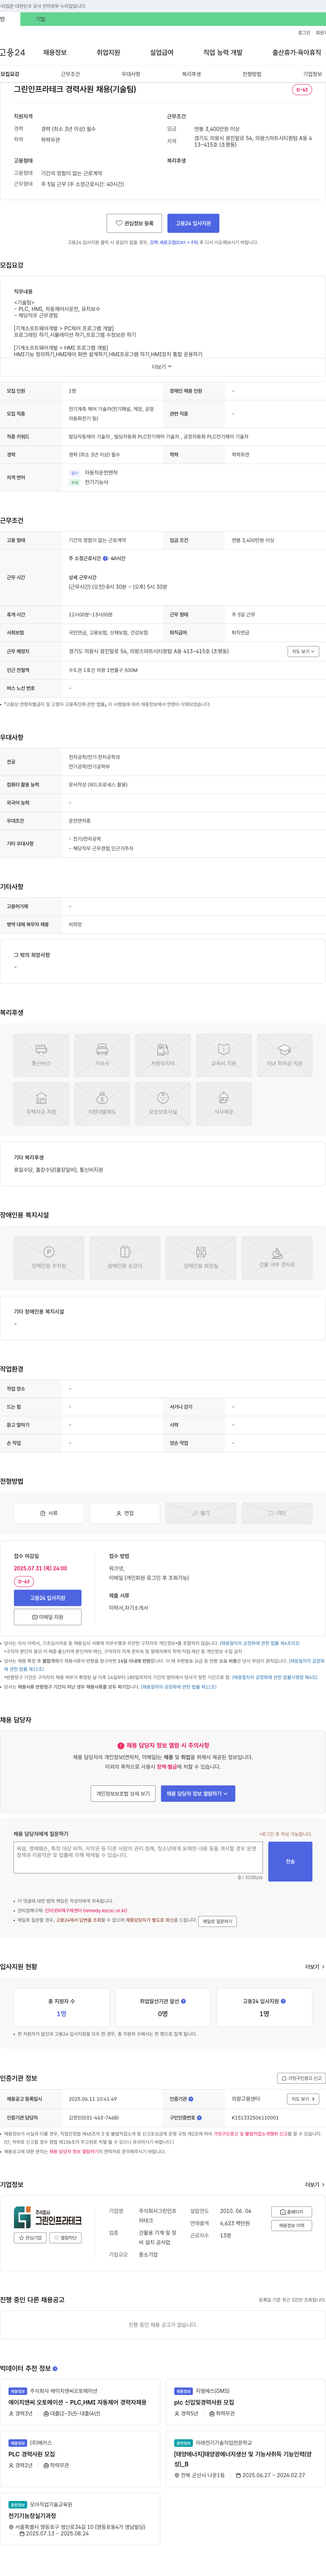
Task: Jump to the 근무조건 section tab
Action: [x=70, y=74]
